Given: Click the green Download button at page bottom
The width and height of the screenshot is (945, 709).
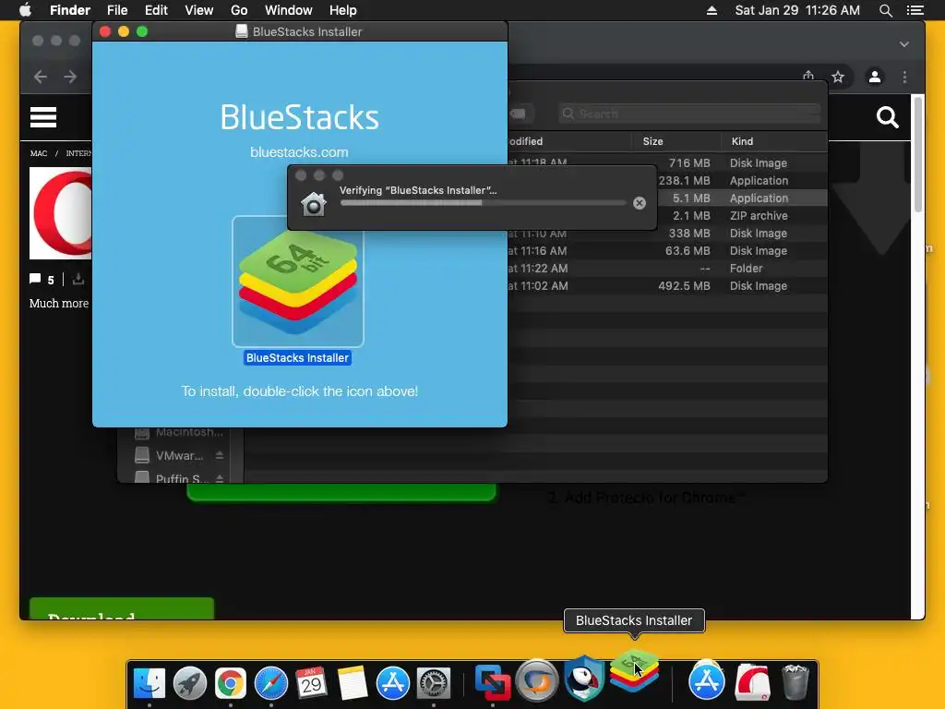Looking at the screenshot, I should (122, 608).
